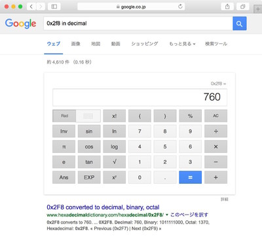Viewport: 262px width, 240px height.
Task: Click the sin key
Action: pos(89,131)
